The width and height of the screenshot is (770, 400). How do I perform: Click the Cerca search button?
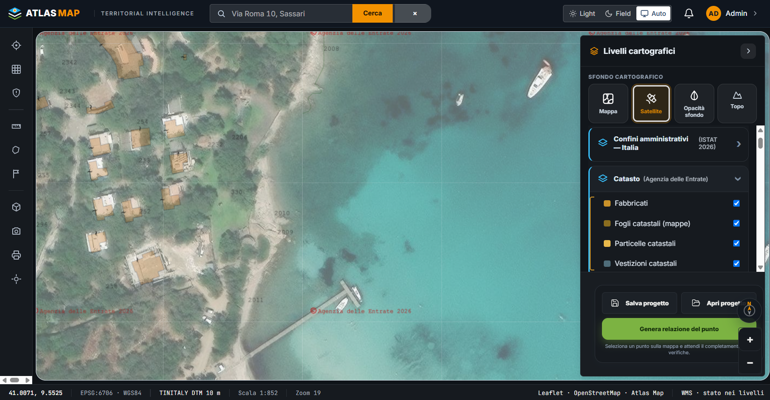(x=372, y=14)
